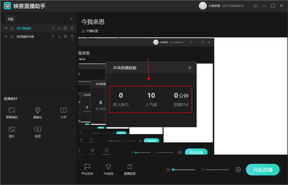Move 视频捕获设备 source up
Image resolution: width=288 pixels, height=185 pixels.
tap(53, 36)
